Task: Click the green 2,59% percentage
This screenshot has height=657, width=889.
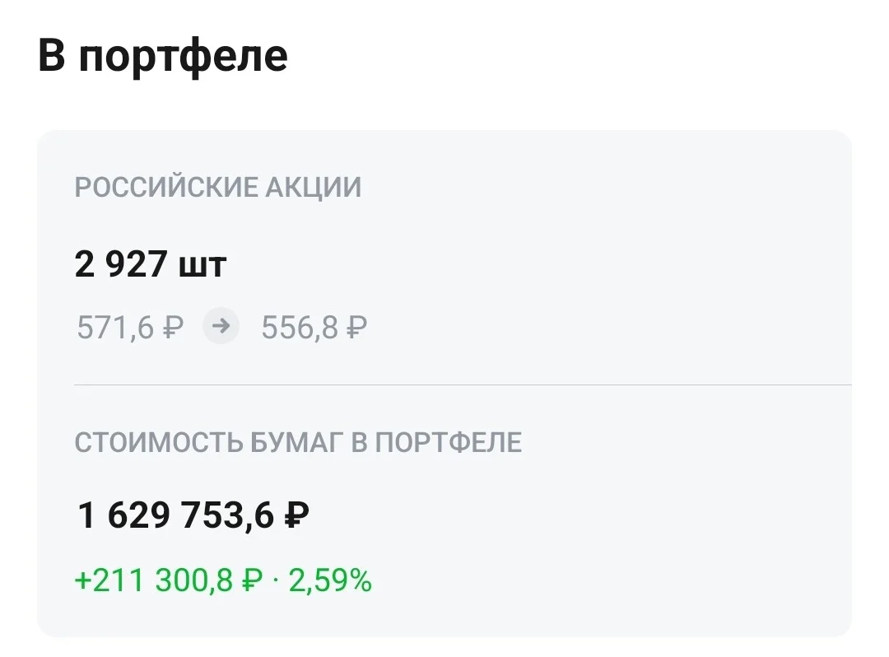Action: click(x=331, y=580)
